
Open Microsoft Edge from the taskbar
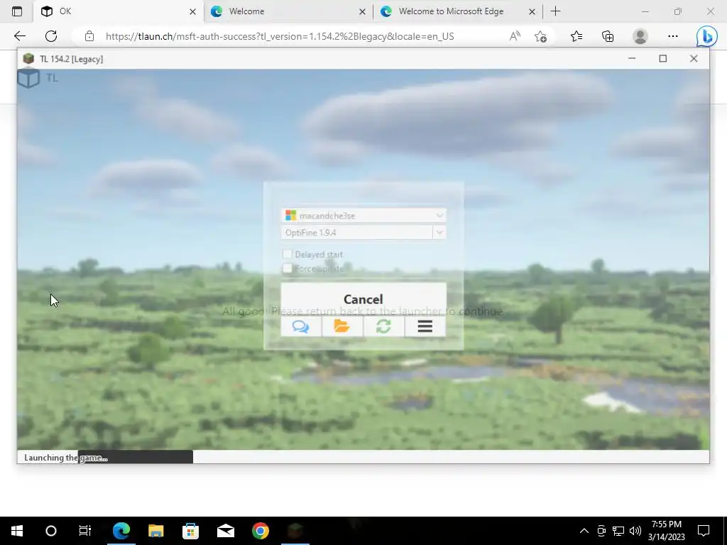coord(121,531)
